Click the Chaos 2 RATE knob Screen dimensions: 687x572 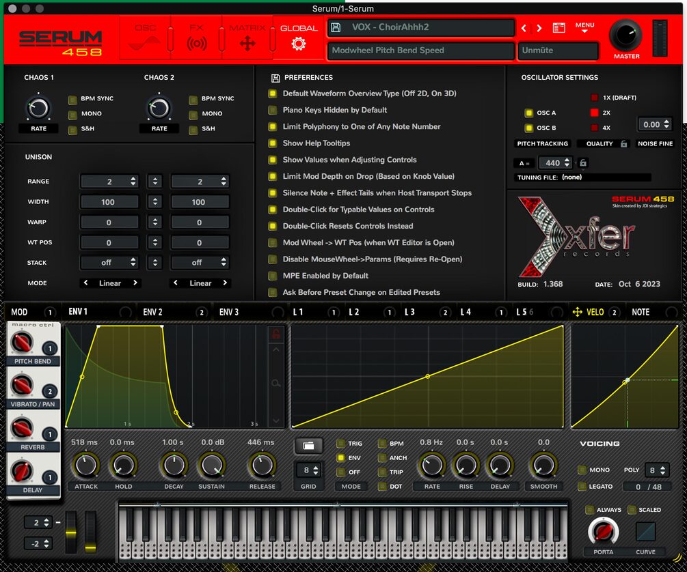coord(159,108)
